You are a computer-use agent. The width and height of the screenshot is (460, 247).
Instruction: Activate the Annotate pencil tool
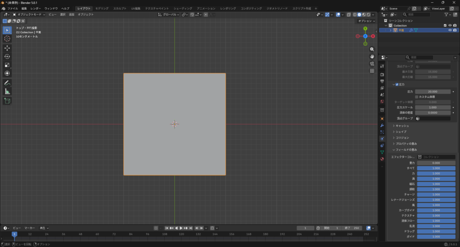click(x=7, y=83)
